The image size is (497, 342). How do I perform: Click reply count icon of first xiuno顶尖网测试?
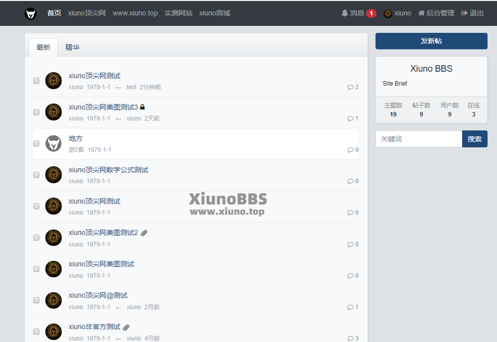coord(350,87)
